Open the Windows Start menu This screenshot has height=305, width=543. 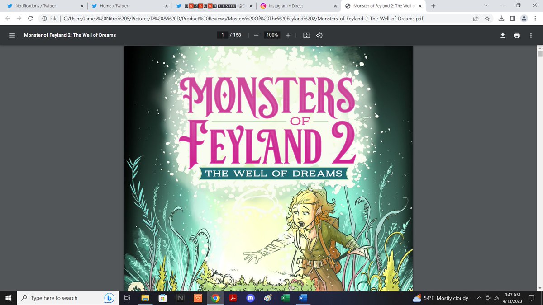coord(8,298)
